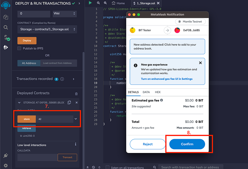
Task: Open the Storage contract selector dropdown
Action: 47,29
